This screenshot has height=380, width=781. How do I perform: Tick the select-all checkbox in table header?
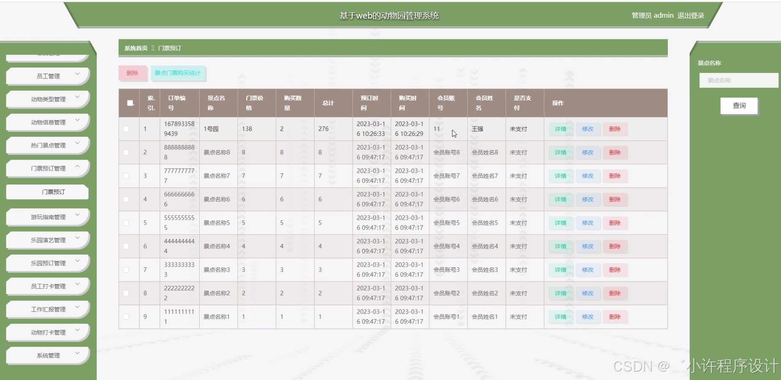[x=130, y=103]
